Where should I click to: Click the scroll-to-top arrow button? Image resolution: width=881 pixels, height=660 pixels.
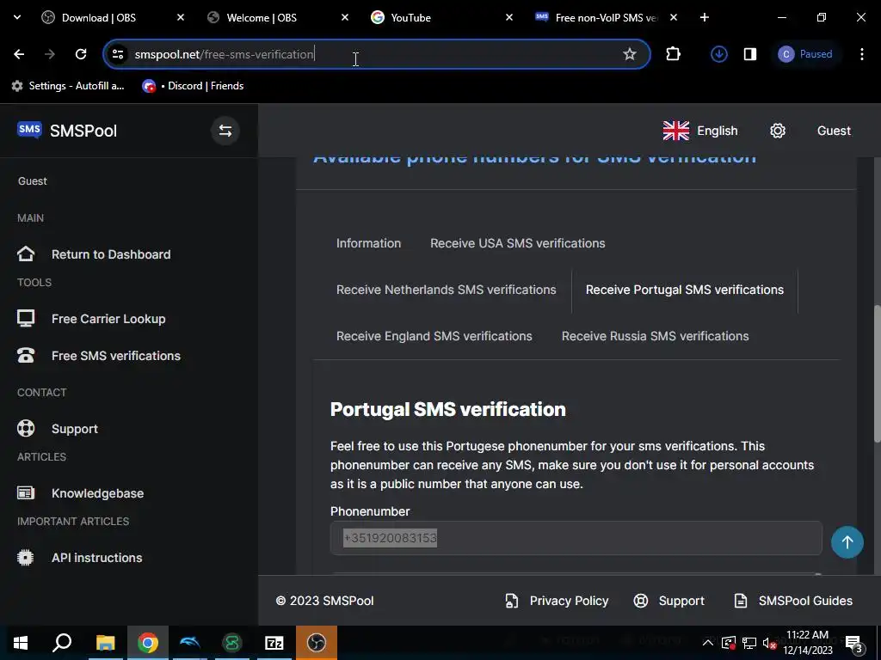tap(847, 542)
